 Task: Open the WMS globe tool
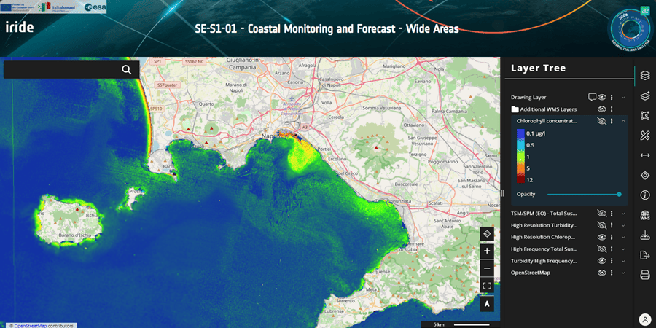(645, 216)
